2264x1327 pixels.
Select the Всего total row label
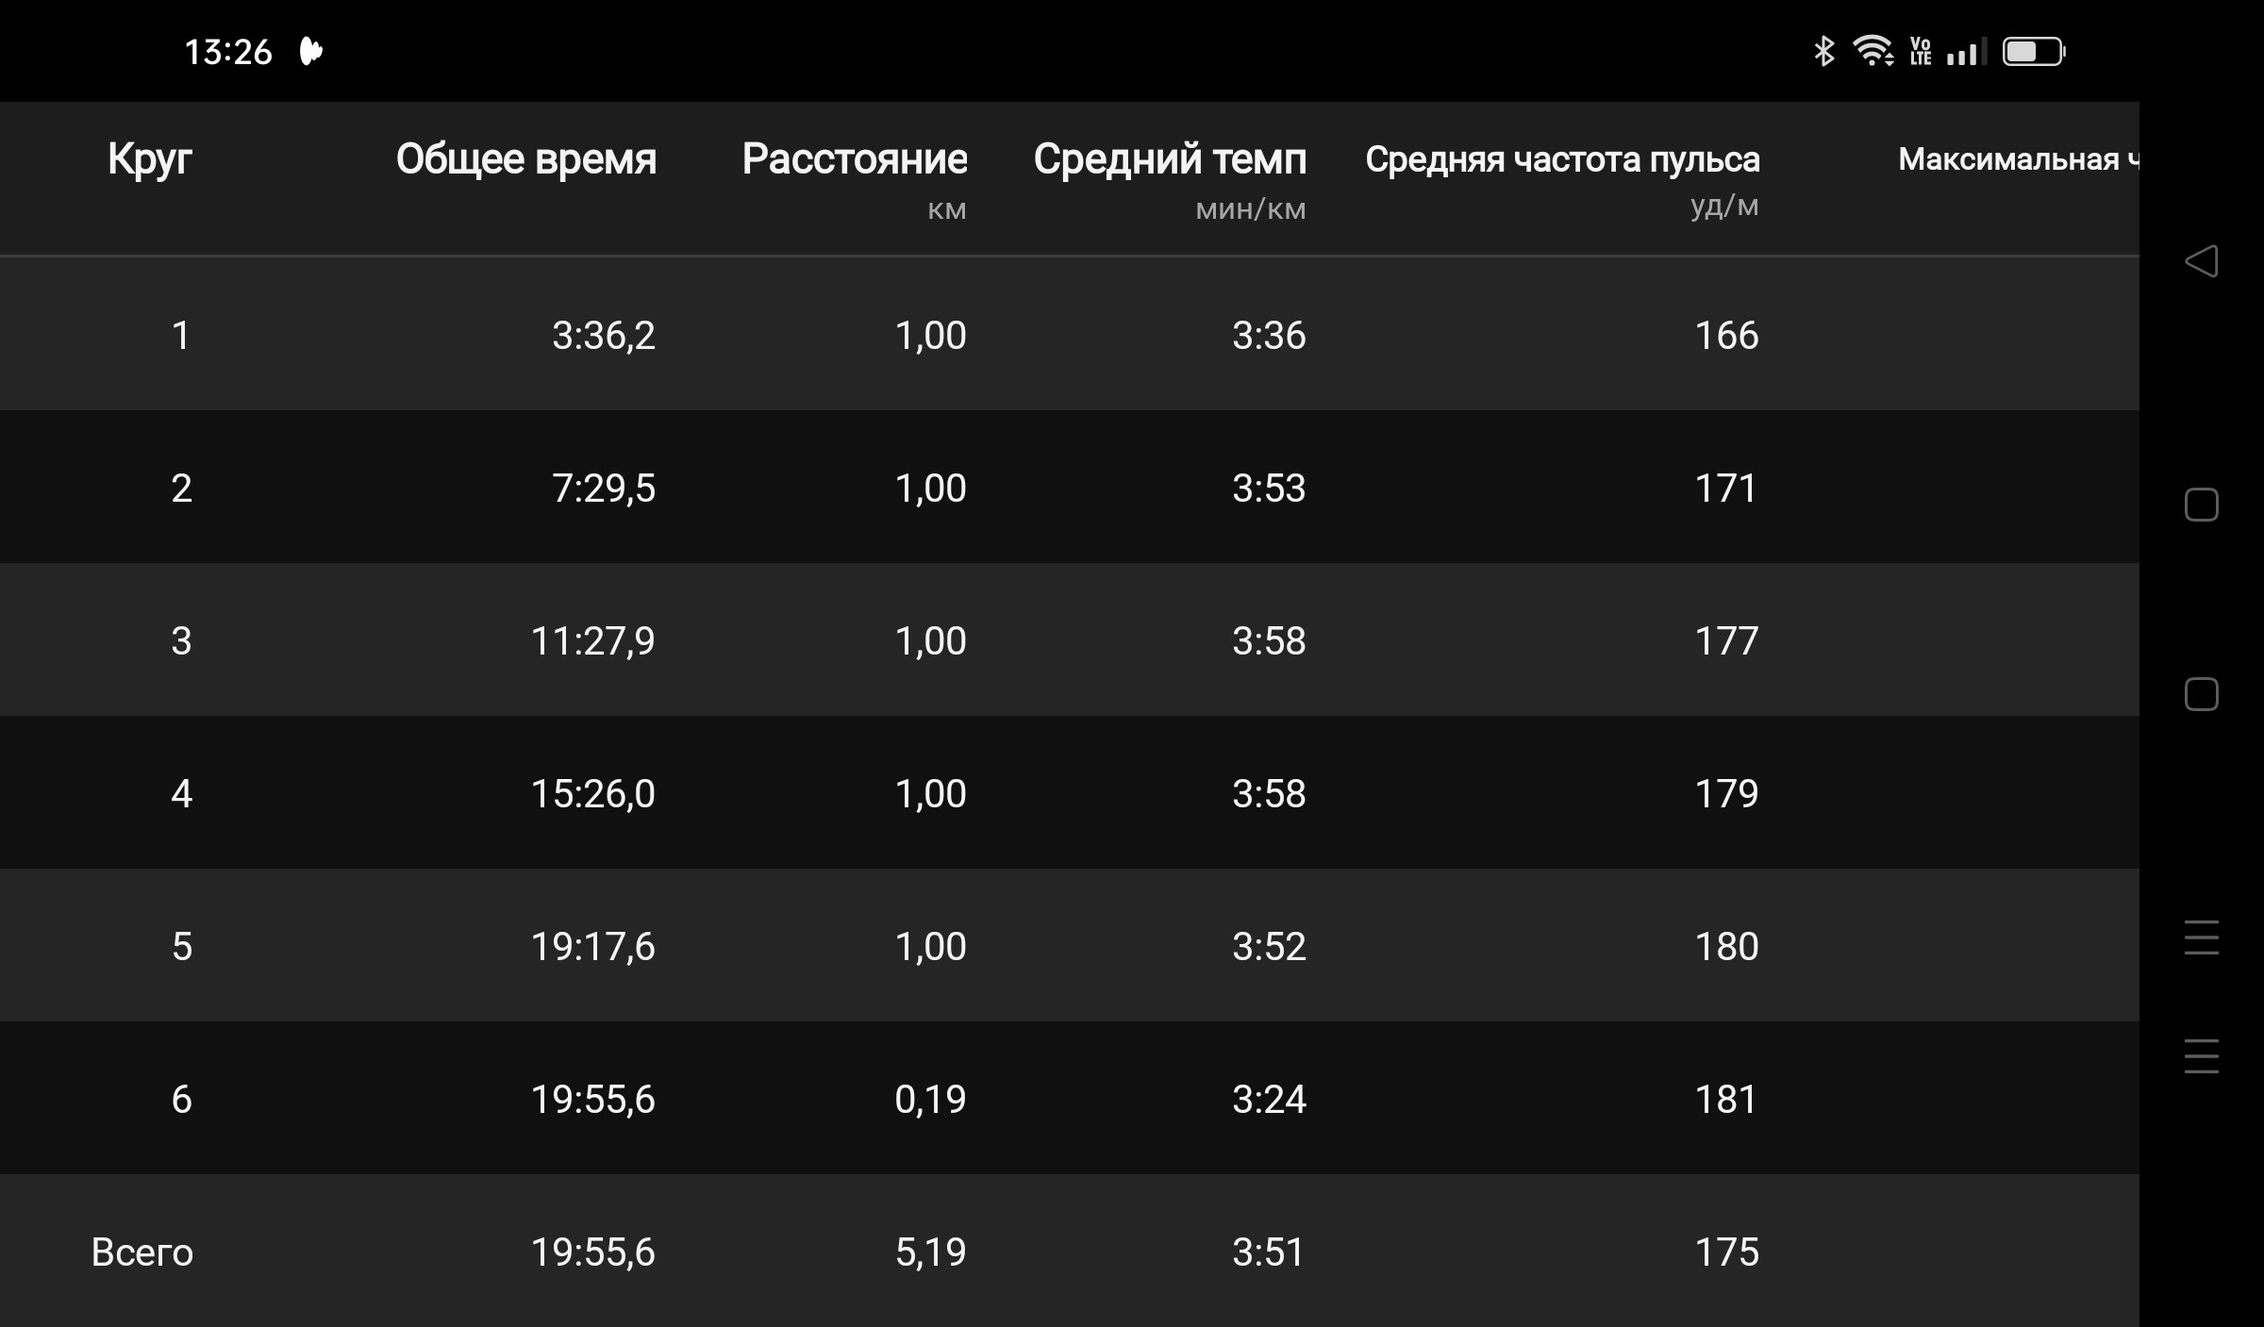142,1252
